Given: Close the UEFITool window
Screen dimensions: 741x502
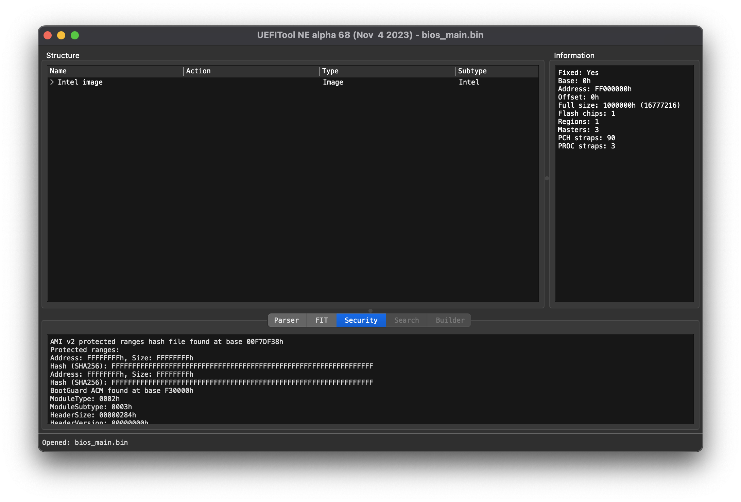Looking at the screenshot, I should tap(48, 35).
